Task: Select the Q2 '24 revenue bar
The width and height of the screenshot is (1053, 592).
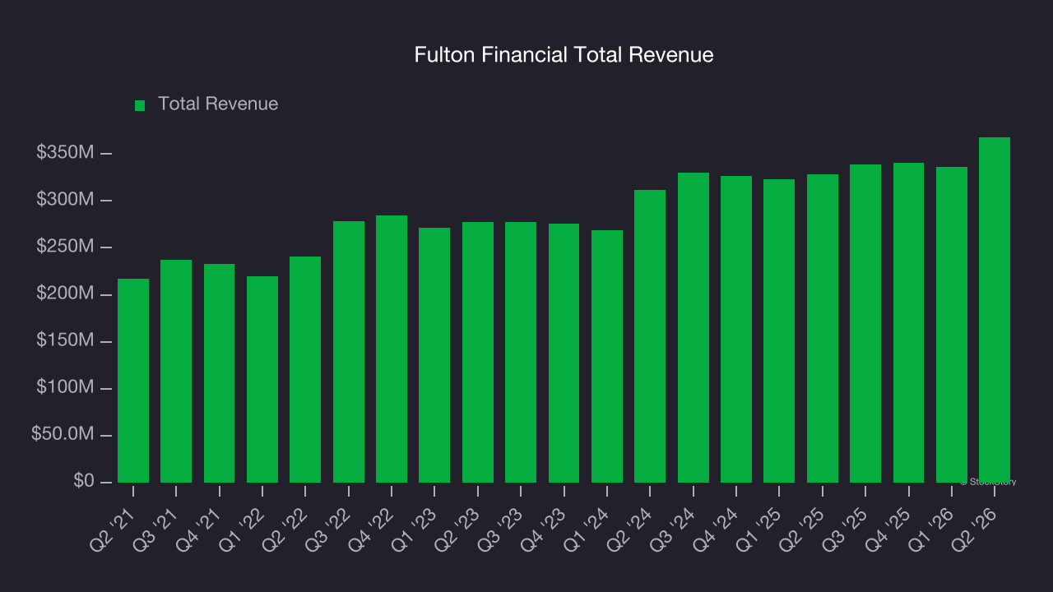Action: point(650,336)
